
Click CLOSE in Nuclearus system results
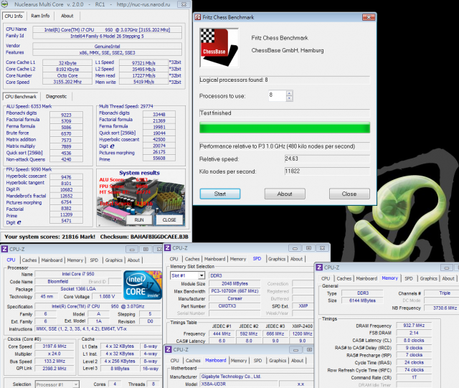169,219
